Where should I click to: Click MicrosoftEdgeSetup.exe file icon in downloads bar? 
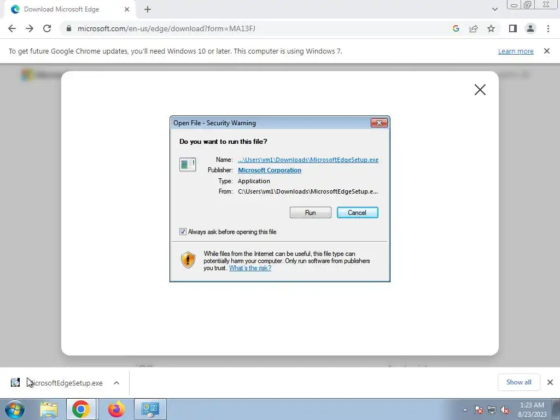click(x=15, y=382)
